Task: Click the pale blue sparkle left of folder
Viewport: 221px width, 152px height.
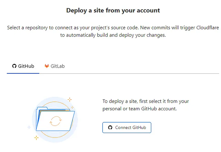Action: pos(29,127)
